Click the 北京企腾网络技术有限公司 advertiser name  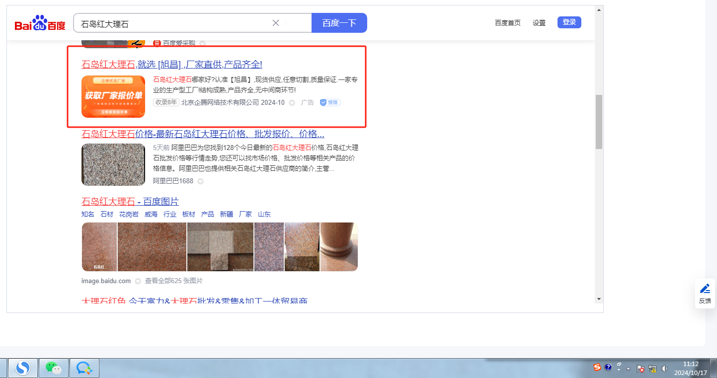pyautogui.click(x=220, y=102)
